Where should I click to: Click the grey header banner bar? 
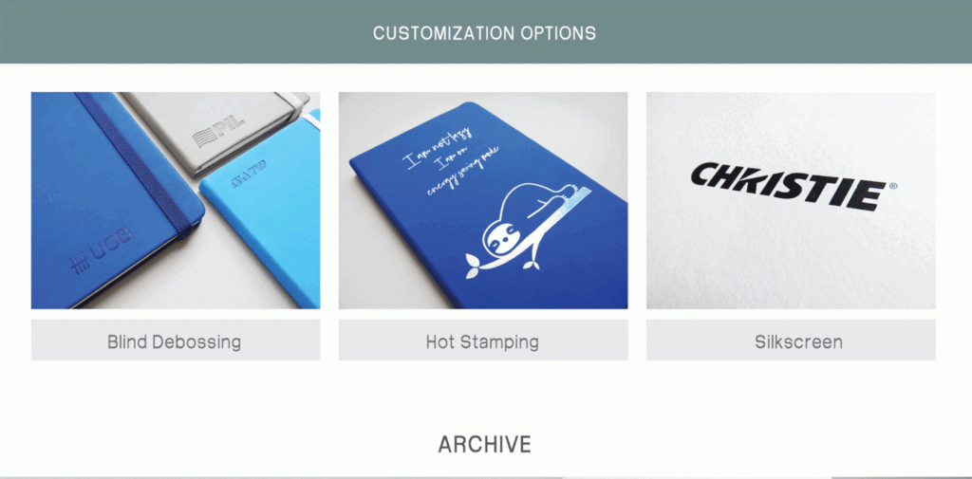click(486, 31)
